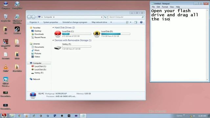Click the Pokeball Start button
210x118 pixels.
4,115
